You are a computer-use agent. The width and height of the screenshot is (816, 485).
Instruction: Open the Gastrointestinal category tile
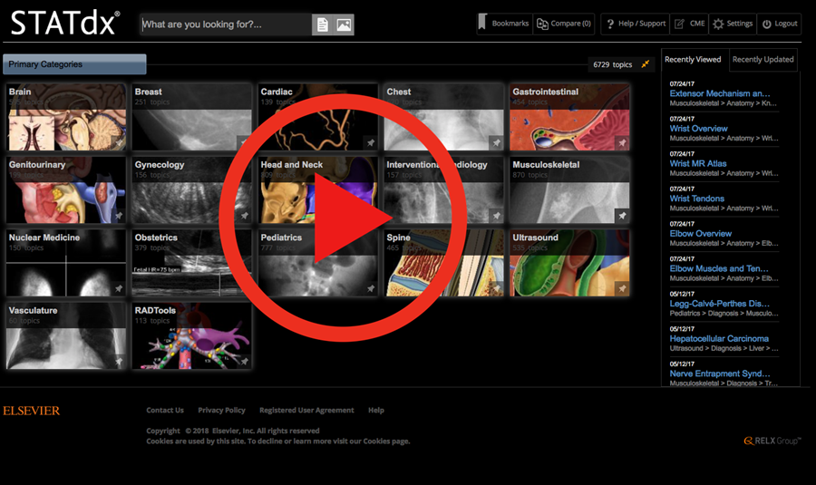coord(570,117)
